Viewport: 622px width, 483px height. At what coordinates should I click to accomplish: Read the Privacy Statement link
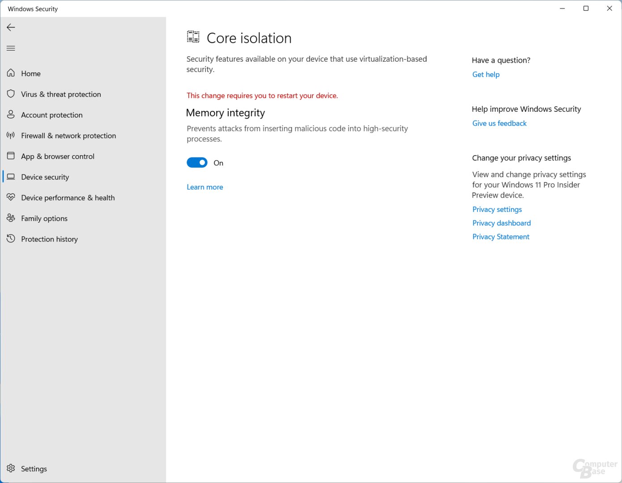pos(501,237)
